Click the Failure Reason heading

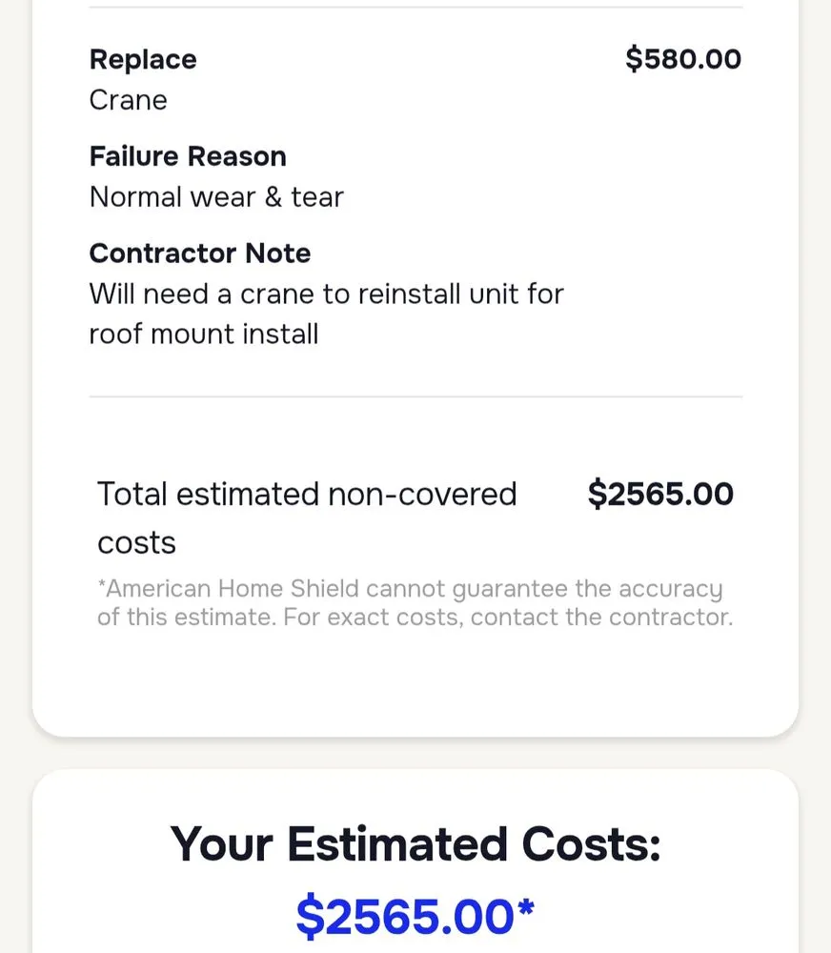tap(188, 156)
